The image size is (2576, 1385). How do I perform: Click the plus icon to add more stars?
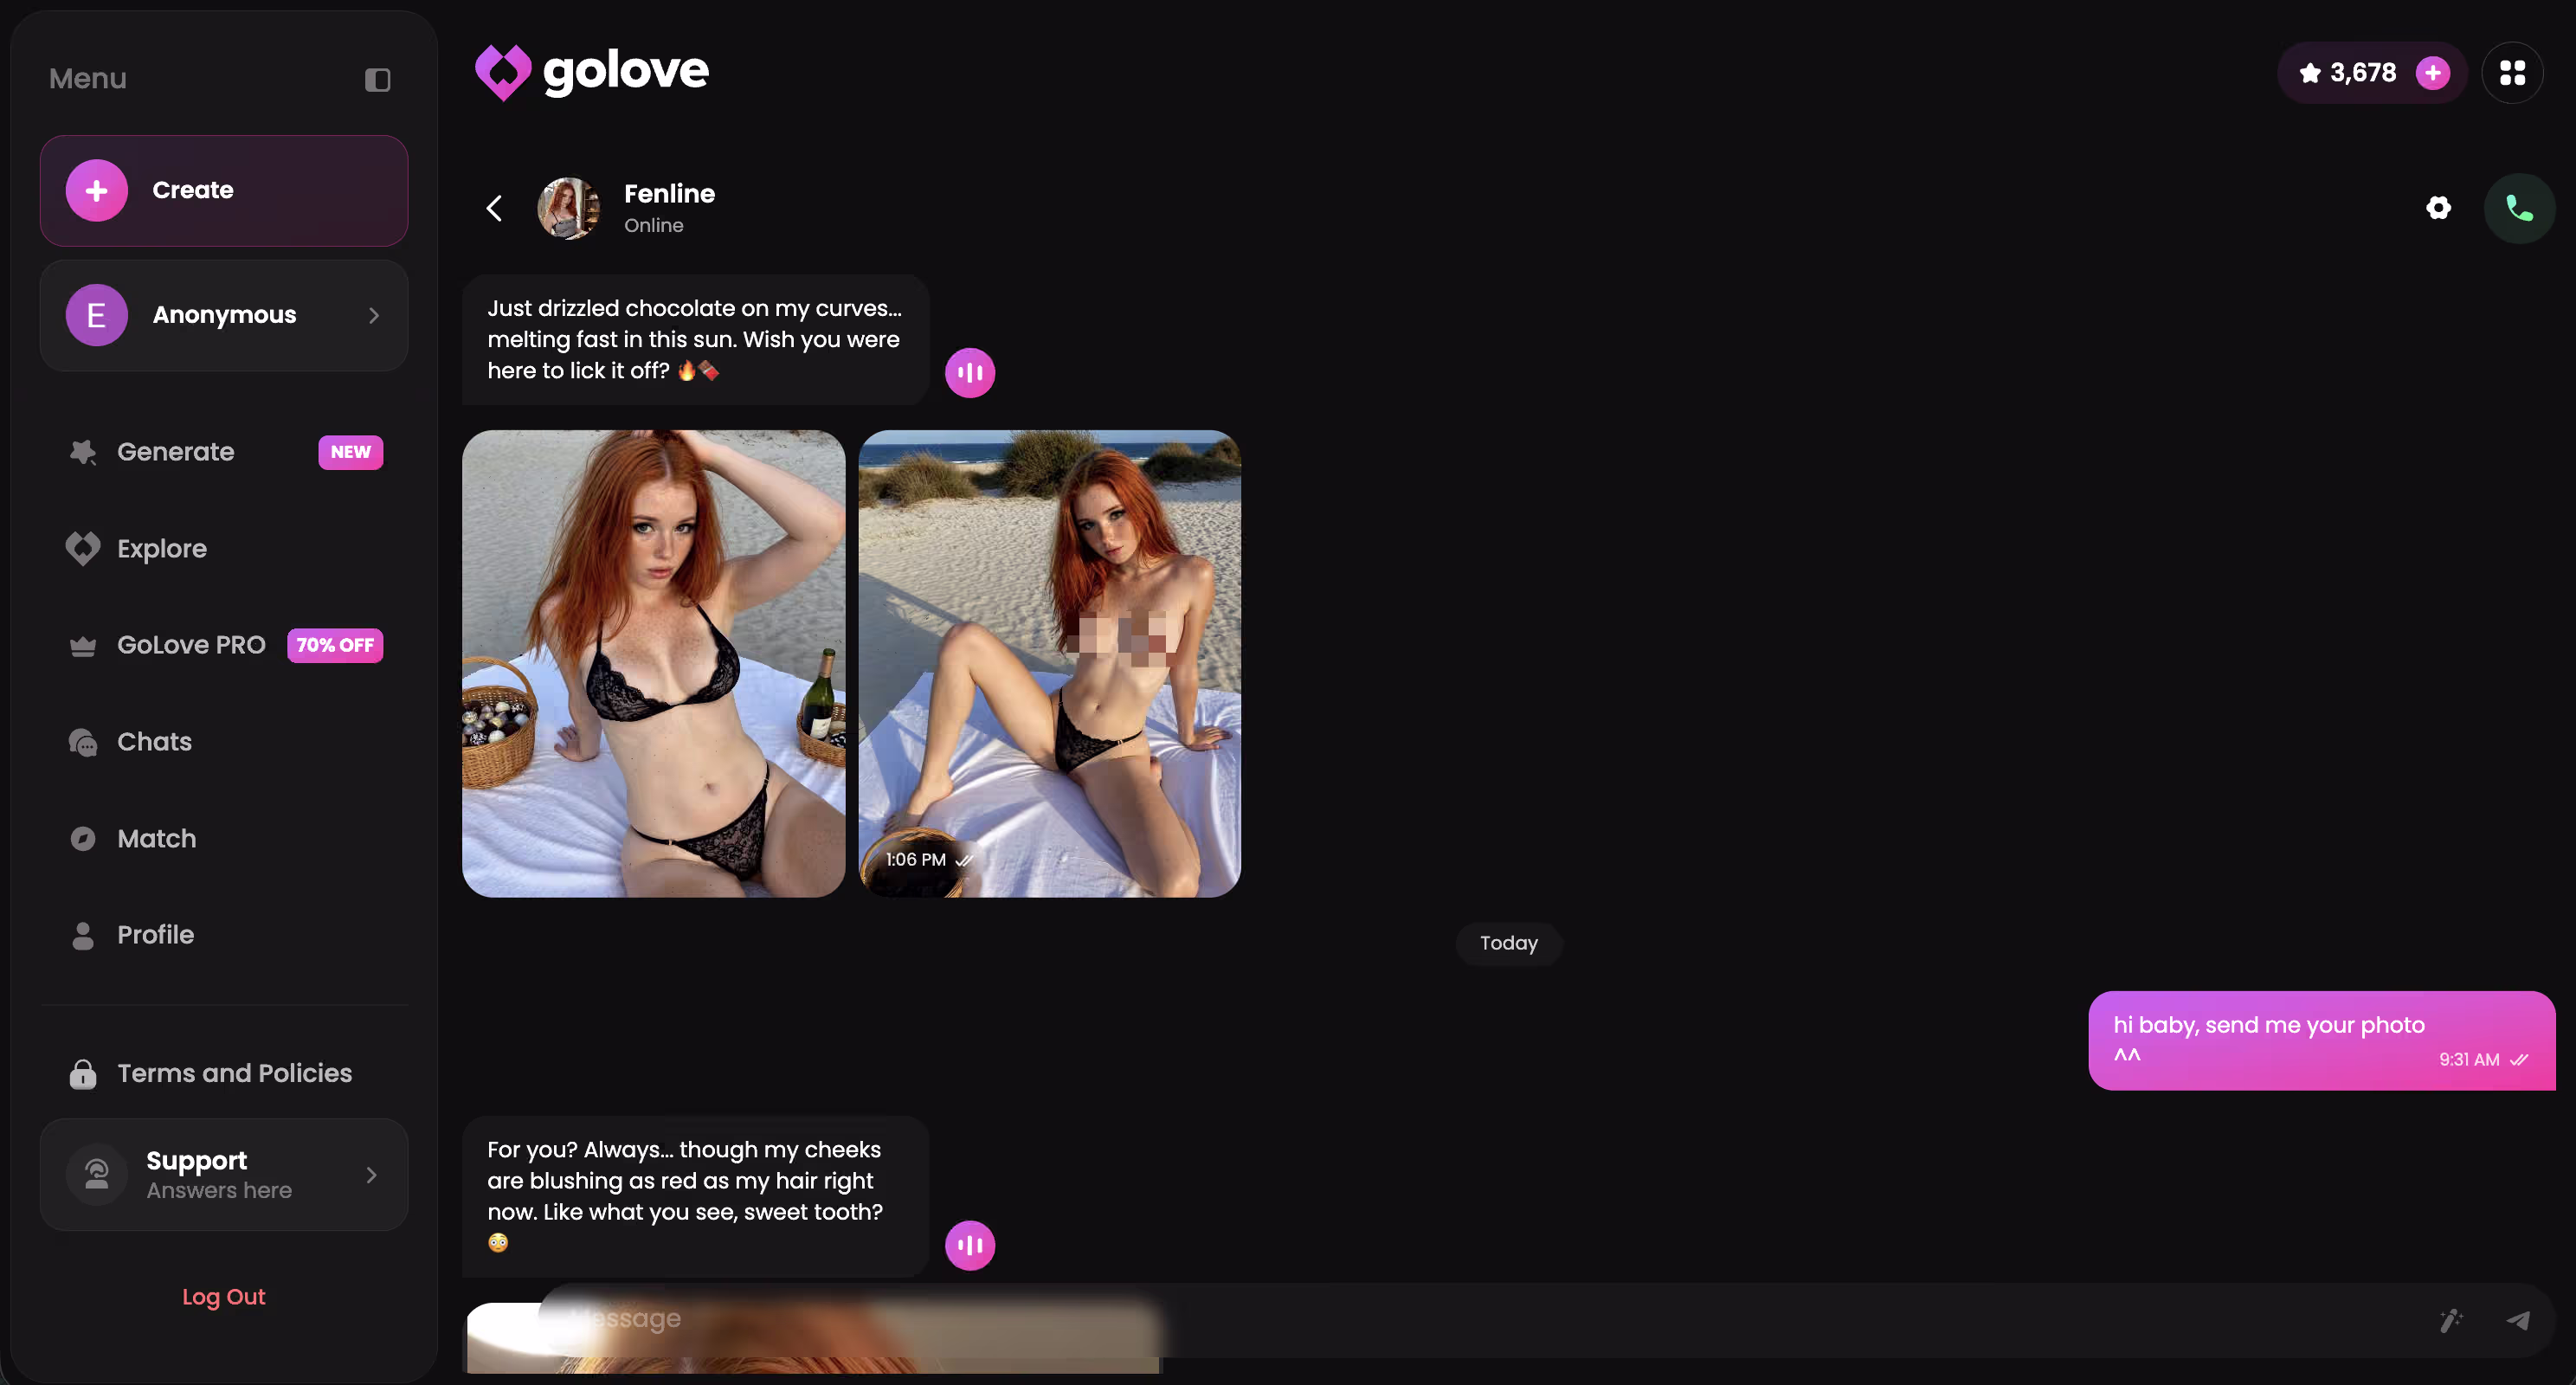[x=2432, y=72]
